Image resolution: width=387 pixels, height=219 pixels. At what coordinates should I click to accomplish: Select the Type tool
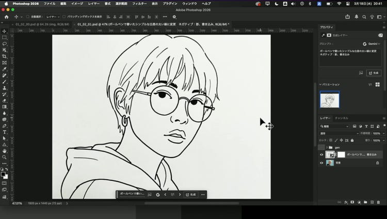click(x=4, y=132)
